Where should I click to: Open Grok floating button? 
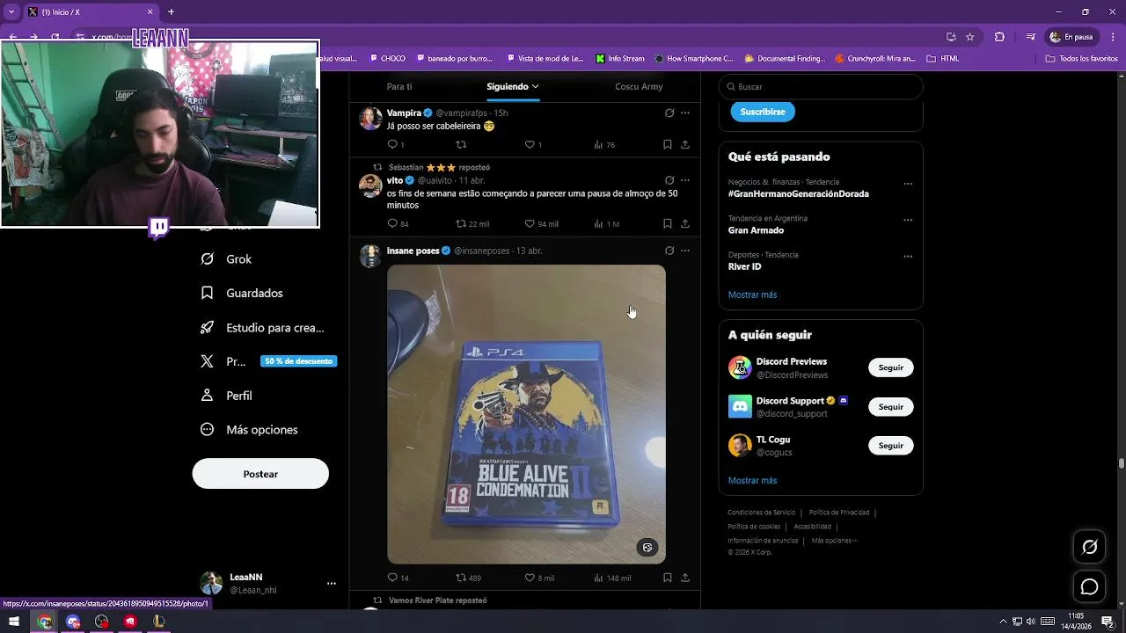pos(1089,548)
